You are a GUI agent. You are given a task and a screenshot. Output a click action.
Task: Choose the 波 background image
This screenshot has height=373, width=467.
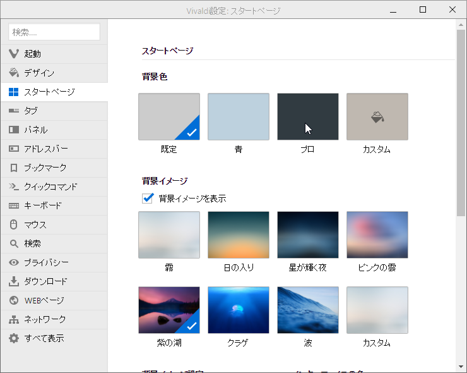(308, 310)
